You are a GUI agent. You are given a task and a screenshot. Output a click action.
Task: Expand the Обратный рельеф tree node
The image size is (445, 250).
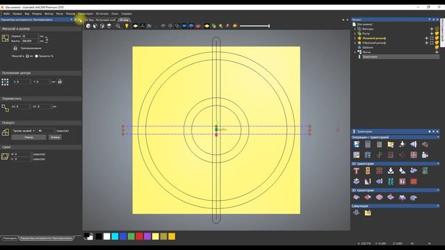355,43
